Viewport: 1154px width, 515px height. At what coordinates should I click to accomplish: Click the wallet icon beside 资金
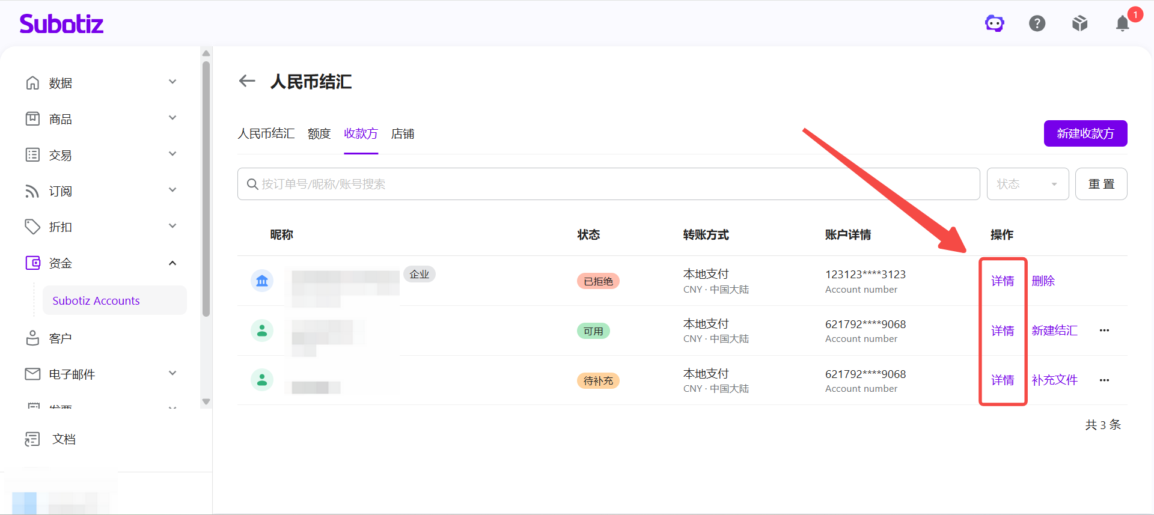32,263
